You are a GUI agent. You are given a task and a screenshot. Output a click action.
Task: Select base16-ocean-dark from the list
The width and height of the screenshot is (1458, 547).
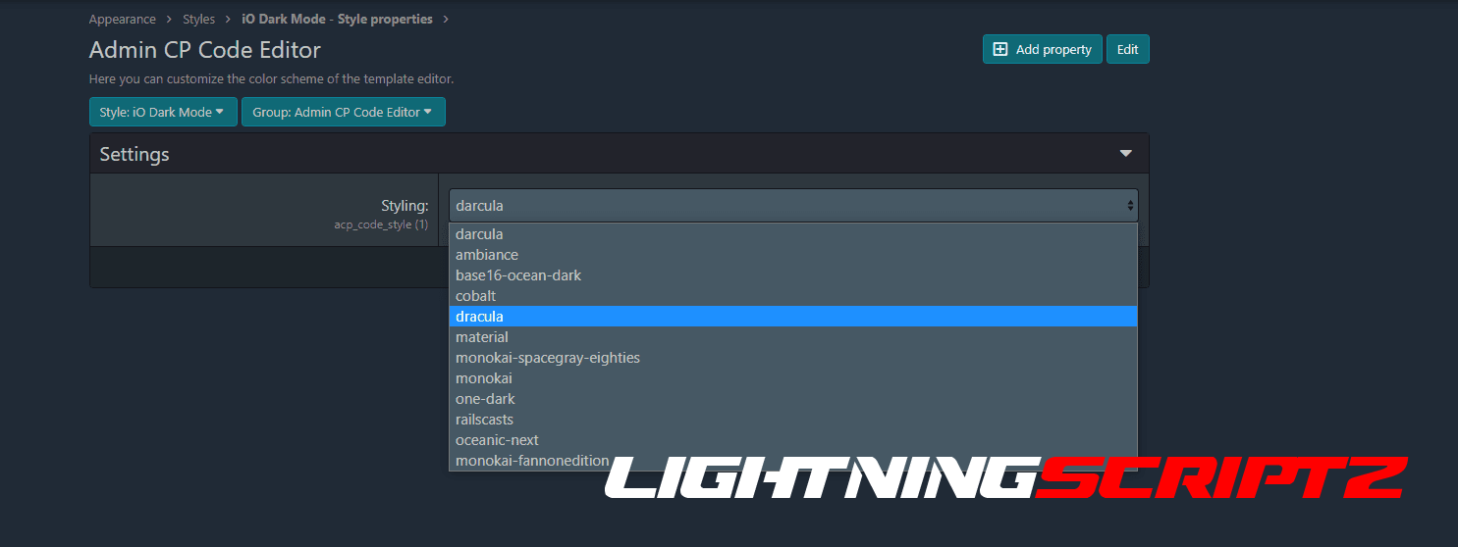518,275
